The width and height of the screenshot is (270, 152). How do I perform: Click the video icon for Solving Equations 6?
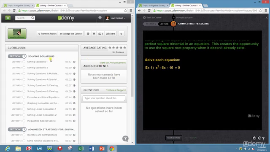tap(74, 91)
